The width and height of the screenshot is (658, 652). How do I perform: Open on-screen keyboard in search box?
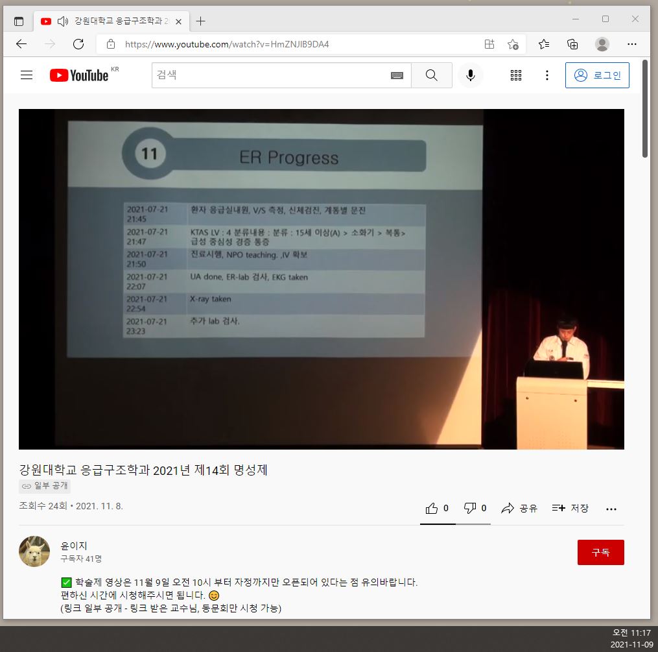(x=397, y=75)
